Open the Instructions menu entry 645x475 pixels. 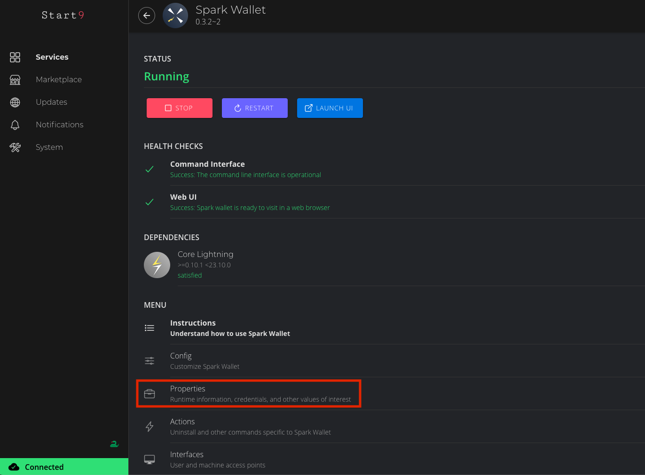pyautogui.click(x=230, y=328)
